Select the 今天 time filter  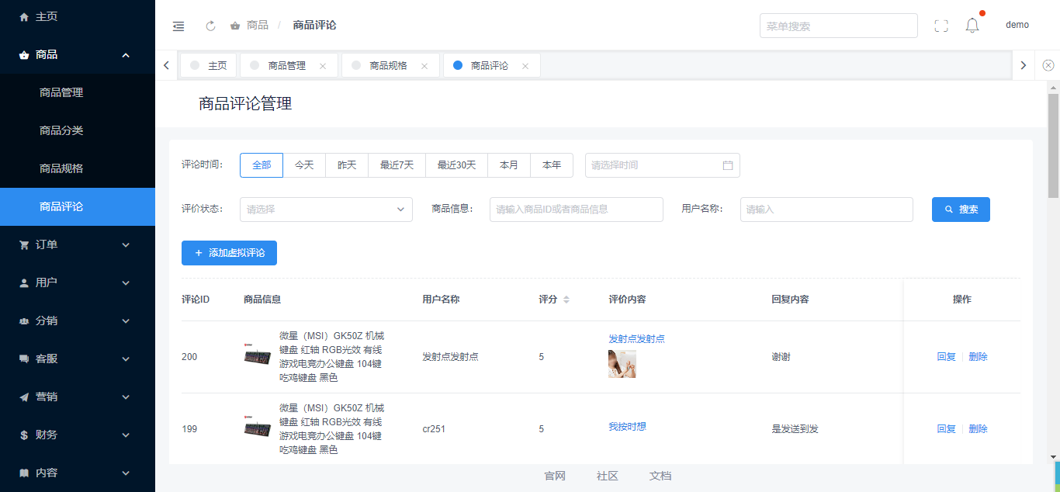(x=304, y=165)
